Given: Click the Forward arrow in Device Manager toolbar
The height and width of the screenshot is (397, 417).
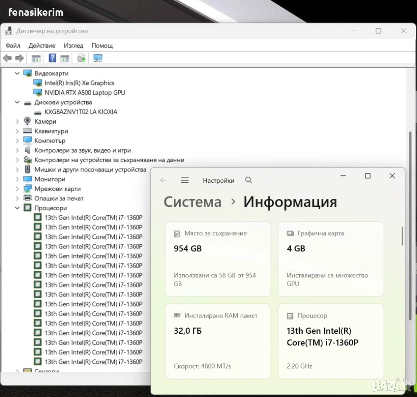Looking at the screenshot, I should tap(19, 58).
